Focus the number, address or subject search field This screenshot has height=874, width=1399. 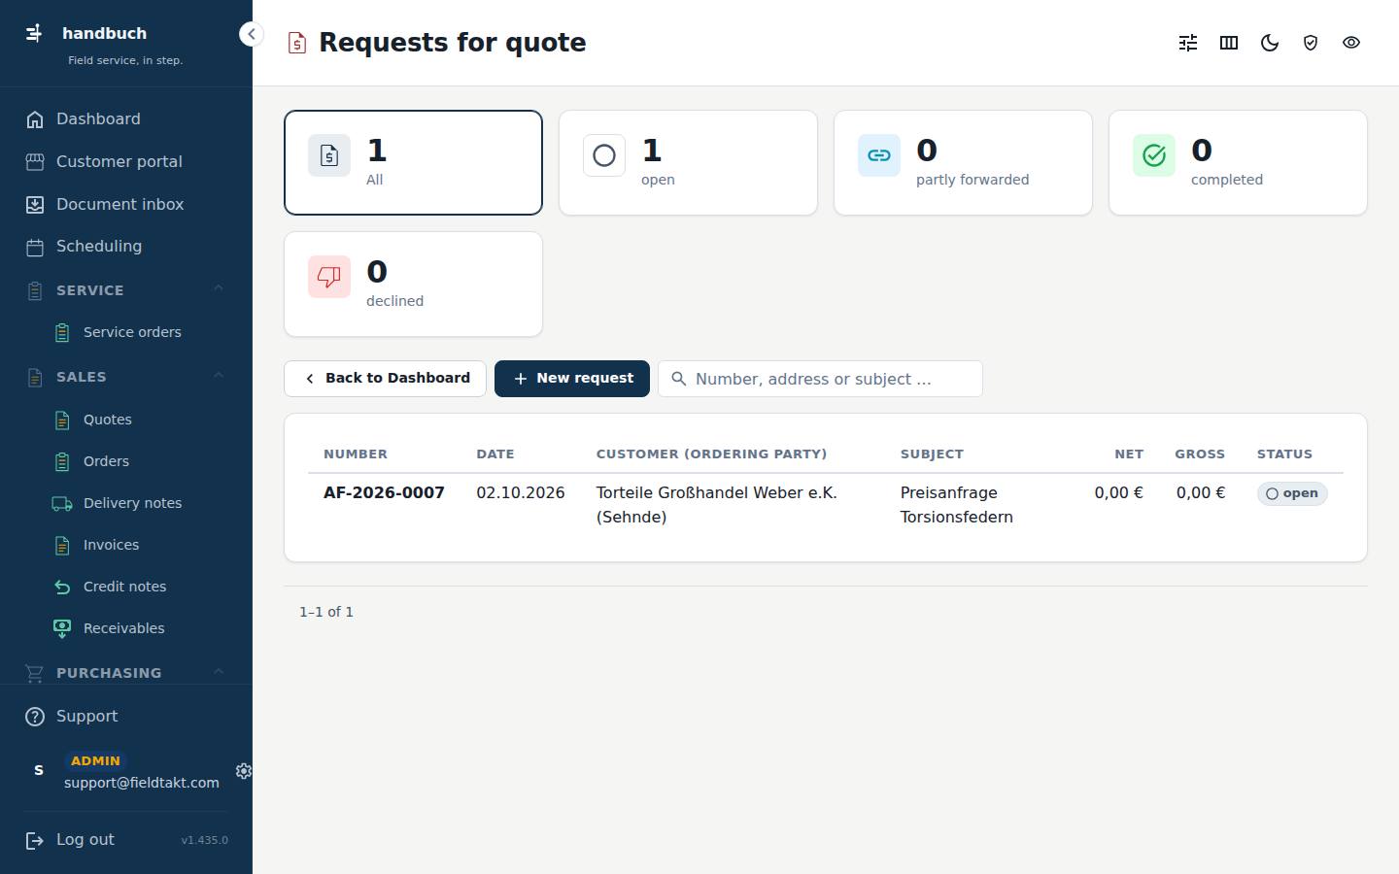(820, 379)
